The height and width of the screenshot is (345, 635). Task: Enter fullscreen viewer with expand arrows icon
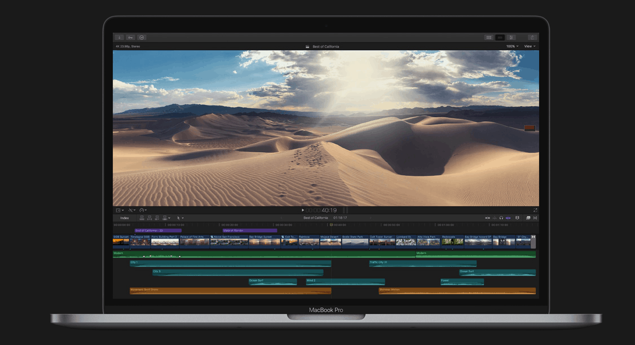535,210
